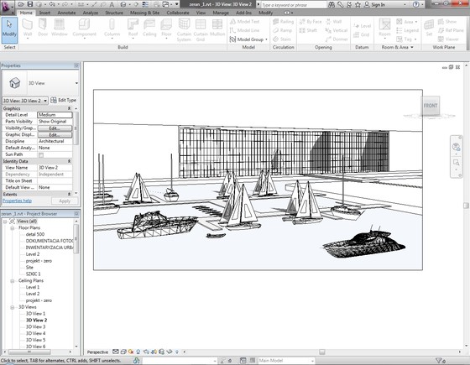This screenshot has width=470, height=365.
Task: Click the FRONT face of ViewCube
Action: click(x=431, y=106)
